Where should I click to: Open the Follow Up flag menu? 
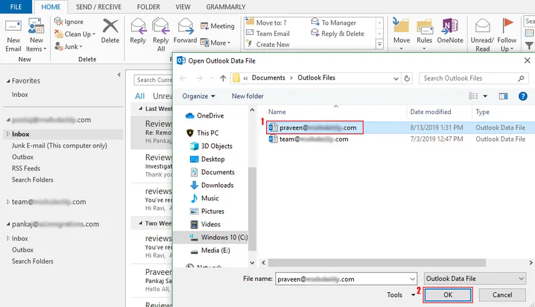click(x=507, y=35)
